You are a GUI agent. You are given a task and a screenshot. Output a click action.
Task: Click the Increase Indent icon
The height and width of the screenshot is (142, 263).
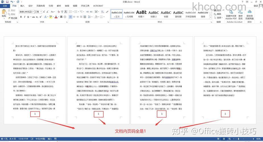tap(91, 12)
